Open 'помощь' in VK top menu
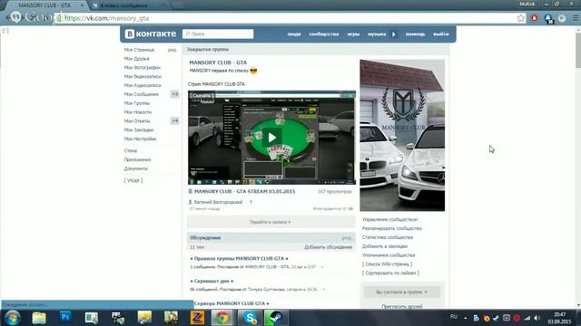 [x=415, y=34]
